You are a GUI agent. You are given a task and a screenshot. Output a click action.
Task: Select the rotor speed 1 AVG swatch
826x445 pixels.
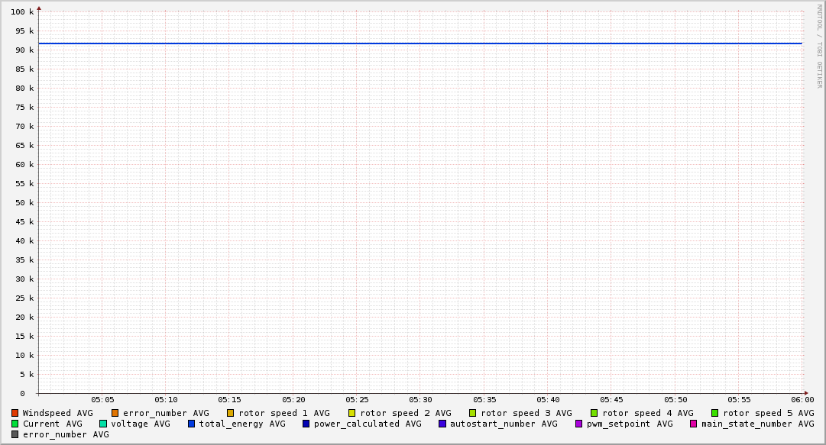(x=231, y=413)
